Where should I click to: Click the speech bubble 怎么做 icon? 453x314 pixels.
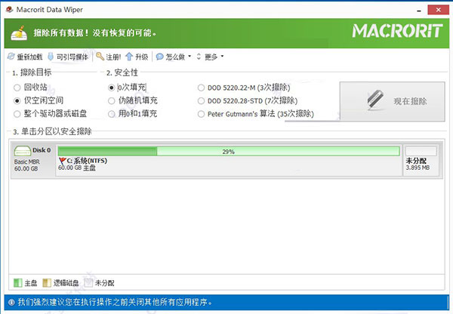159,57
